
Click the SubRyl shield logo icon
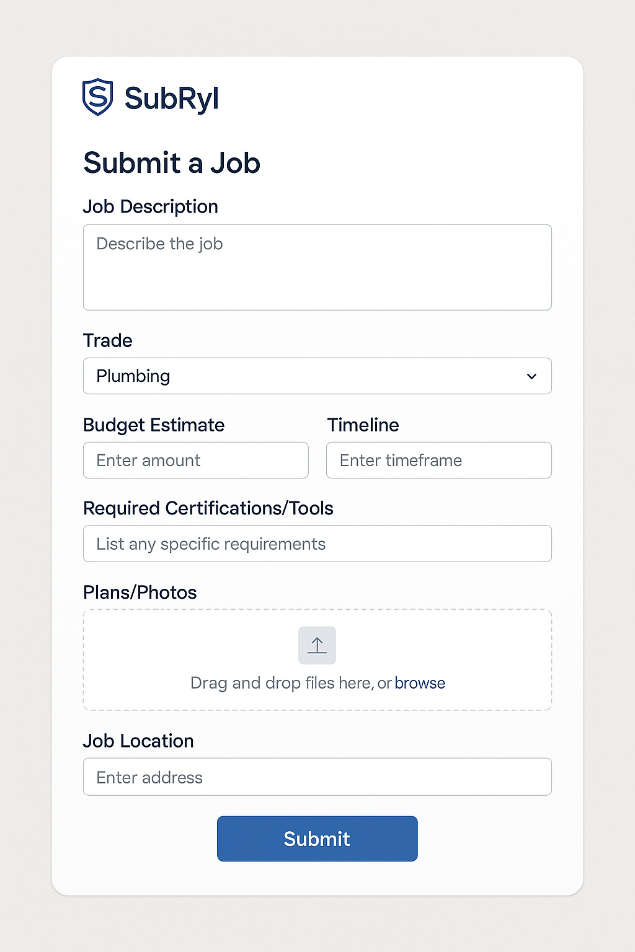[x=98, y=97]
